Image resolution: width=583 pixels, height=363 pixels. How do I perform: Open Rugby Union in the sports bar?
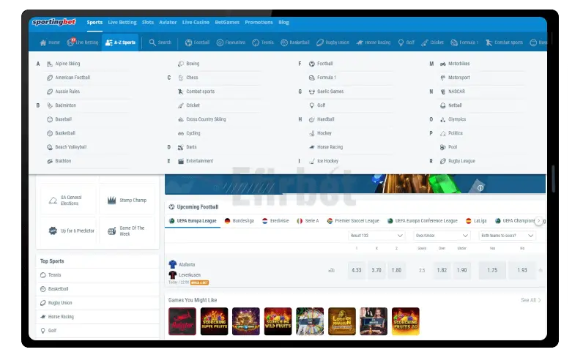(x=333, y=42)
